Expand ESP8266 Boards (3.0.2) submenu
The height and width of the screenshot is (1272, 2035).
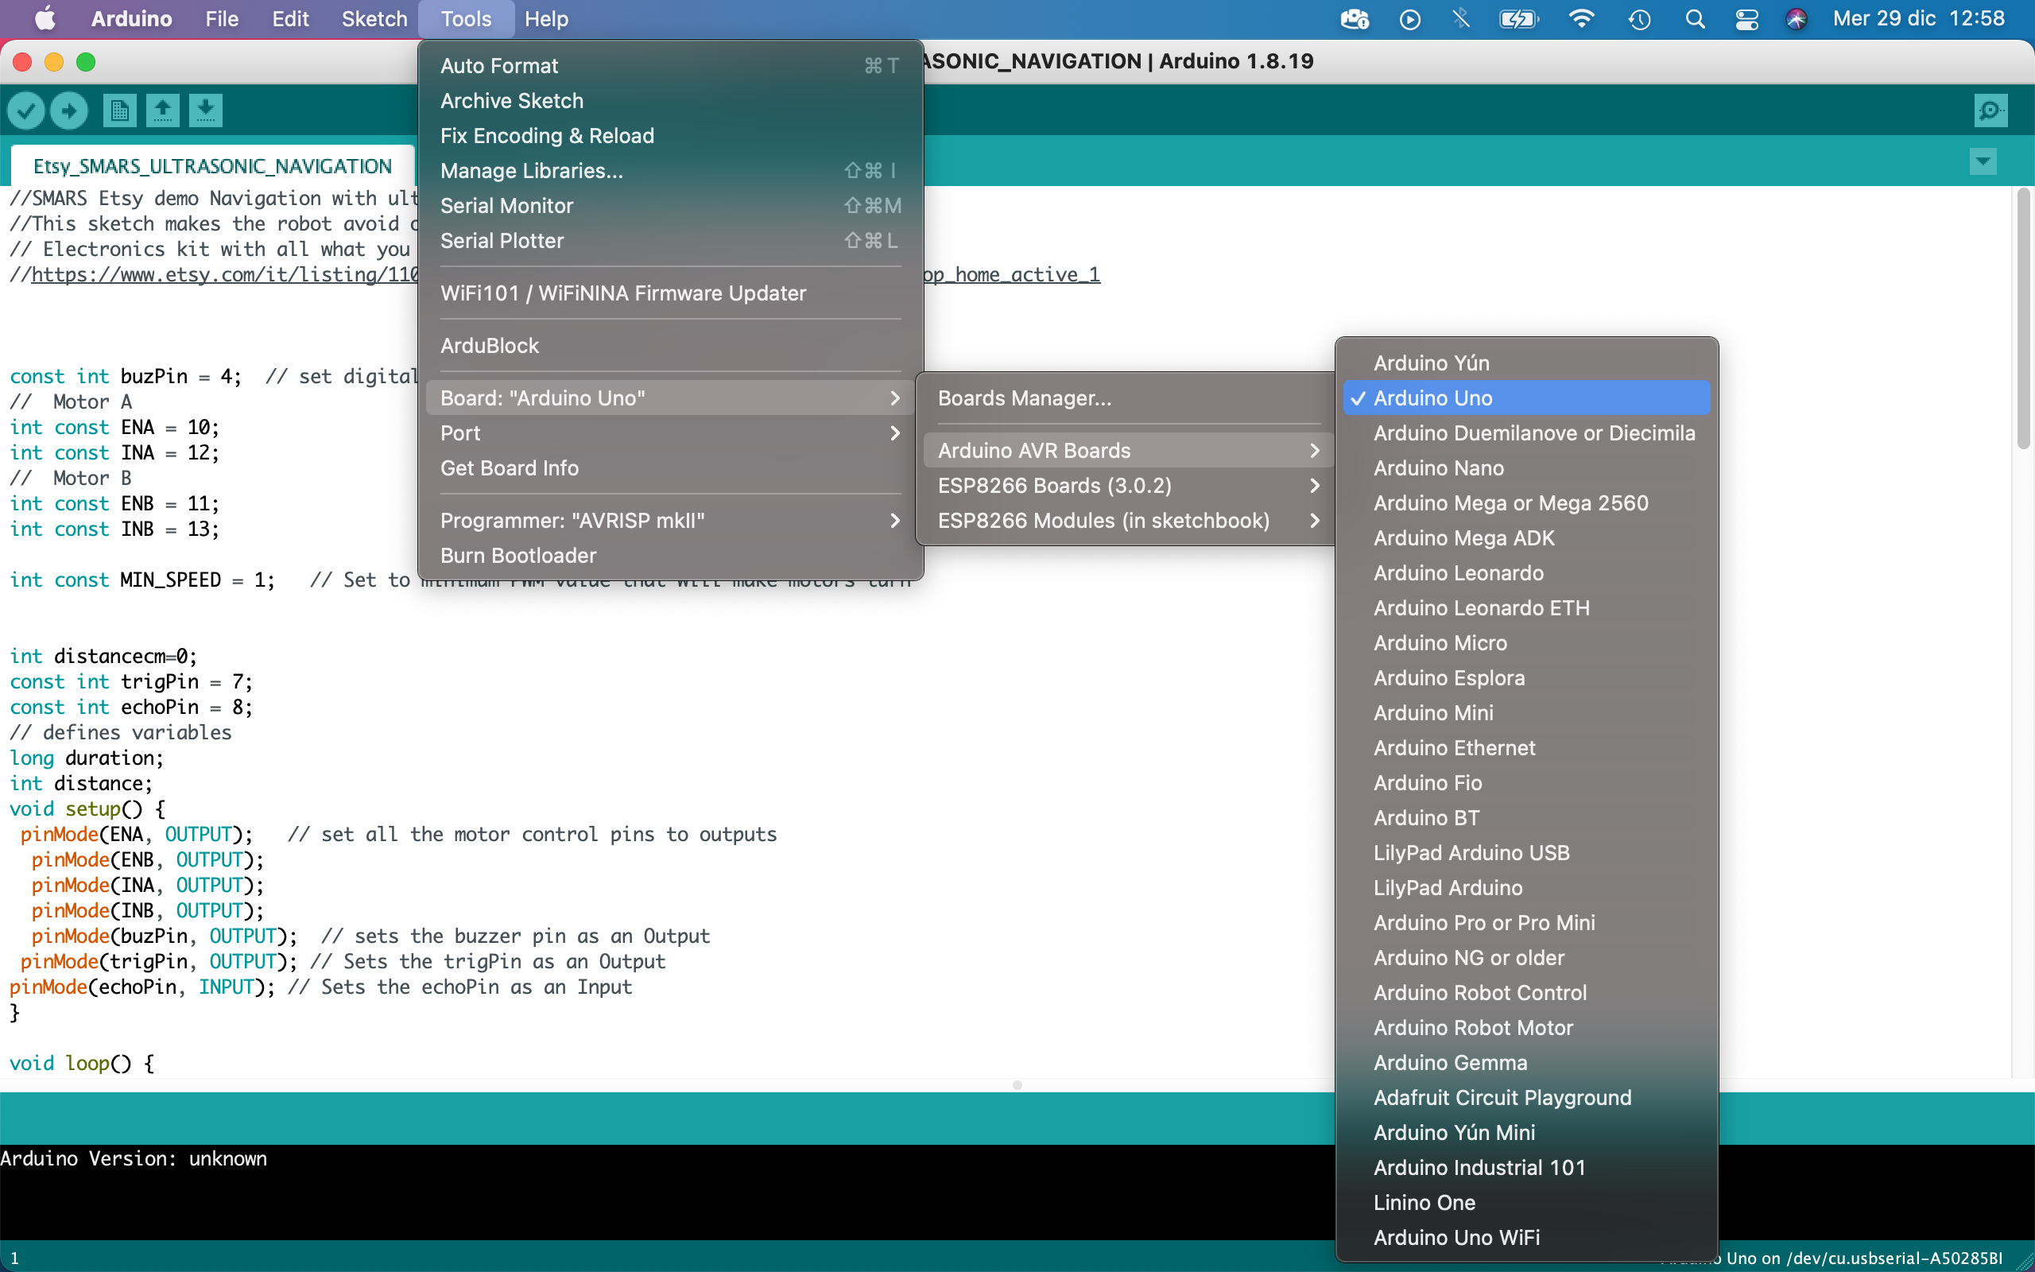[1128, 486]
